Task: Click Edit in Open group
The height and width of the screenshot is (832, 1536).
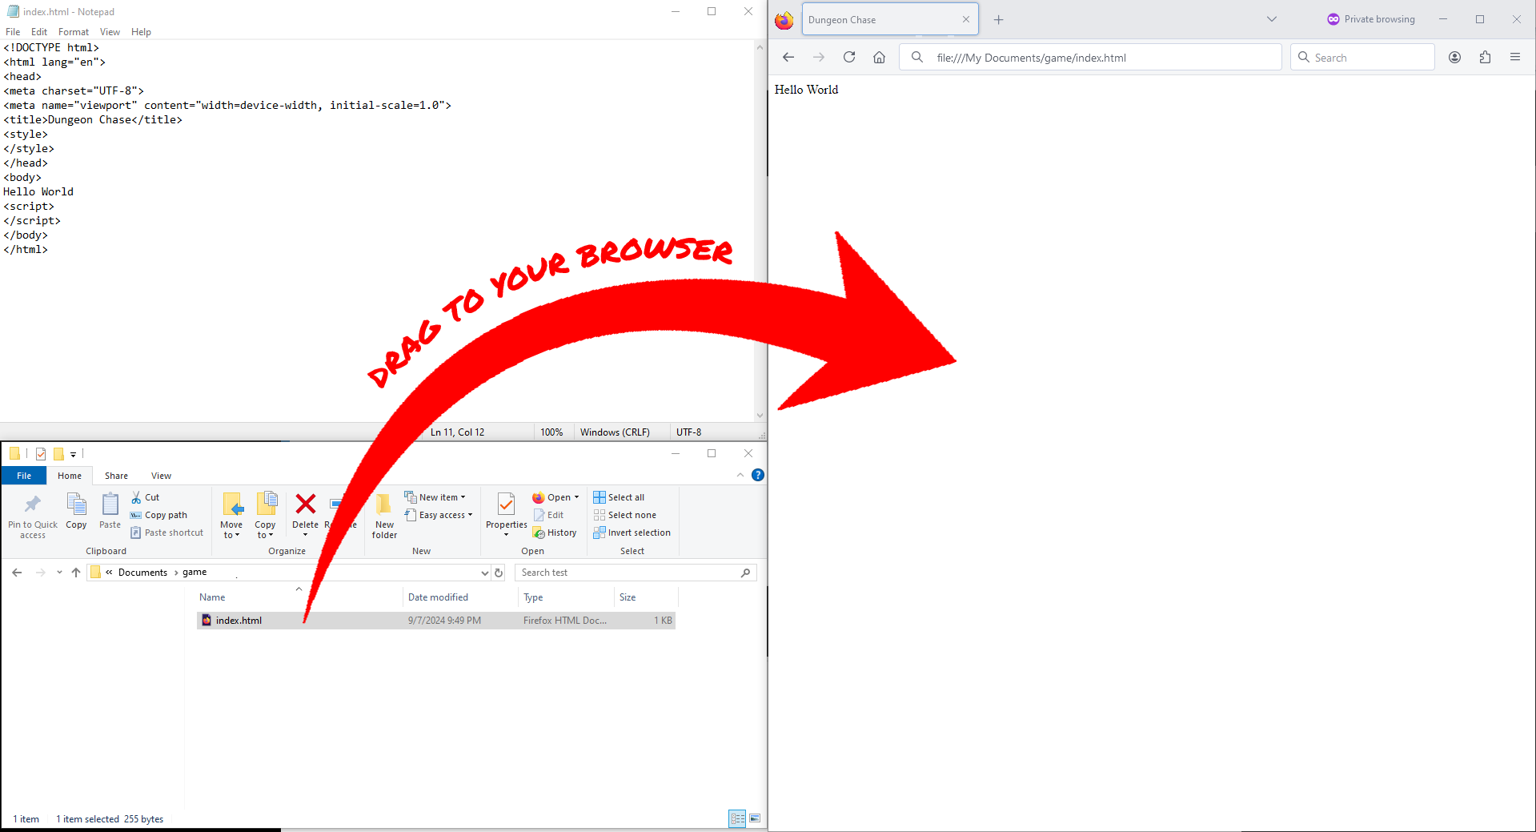Action: coord(549,515)
